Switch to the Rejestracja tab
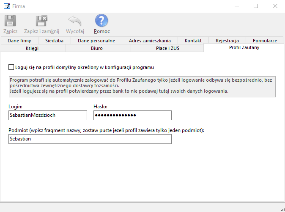This screenshot has width=285, height=212. pyautogui.click(x=227, y=41)
